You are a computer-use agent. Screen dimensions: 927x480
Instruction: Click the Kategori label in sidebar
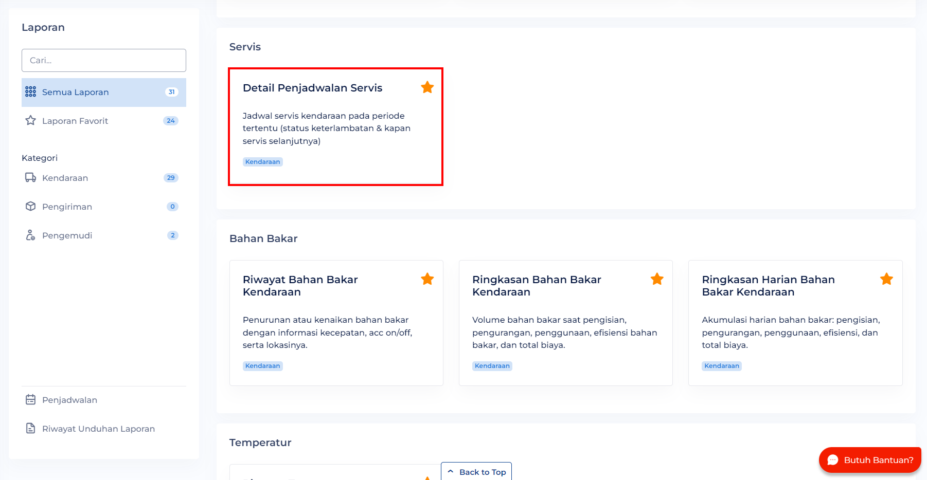[x=40, y=158]
